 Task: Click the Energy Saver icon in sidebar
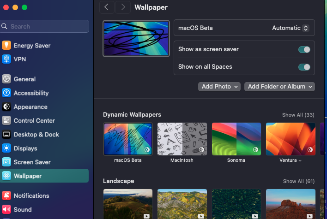point(6,45)
